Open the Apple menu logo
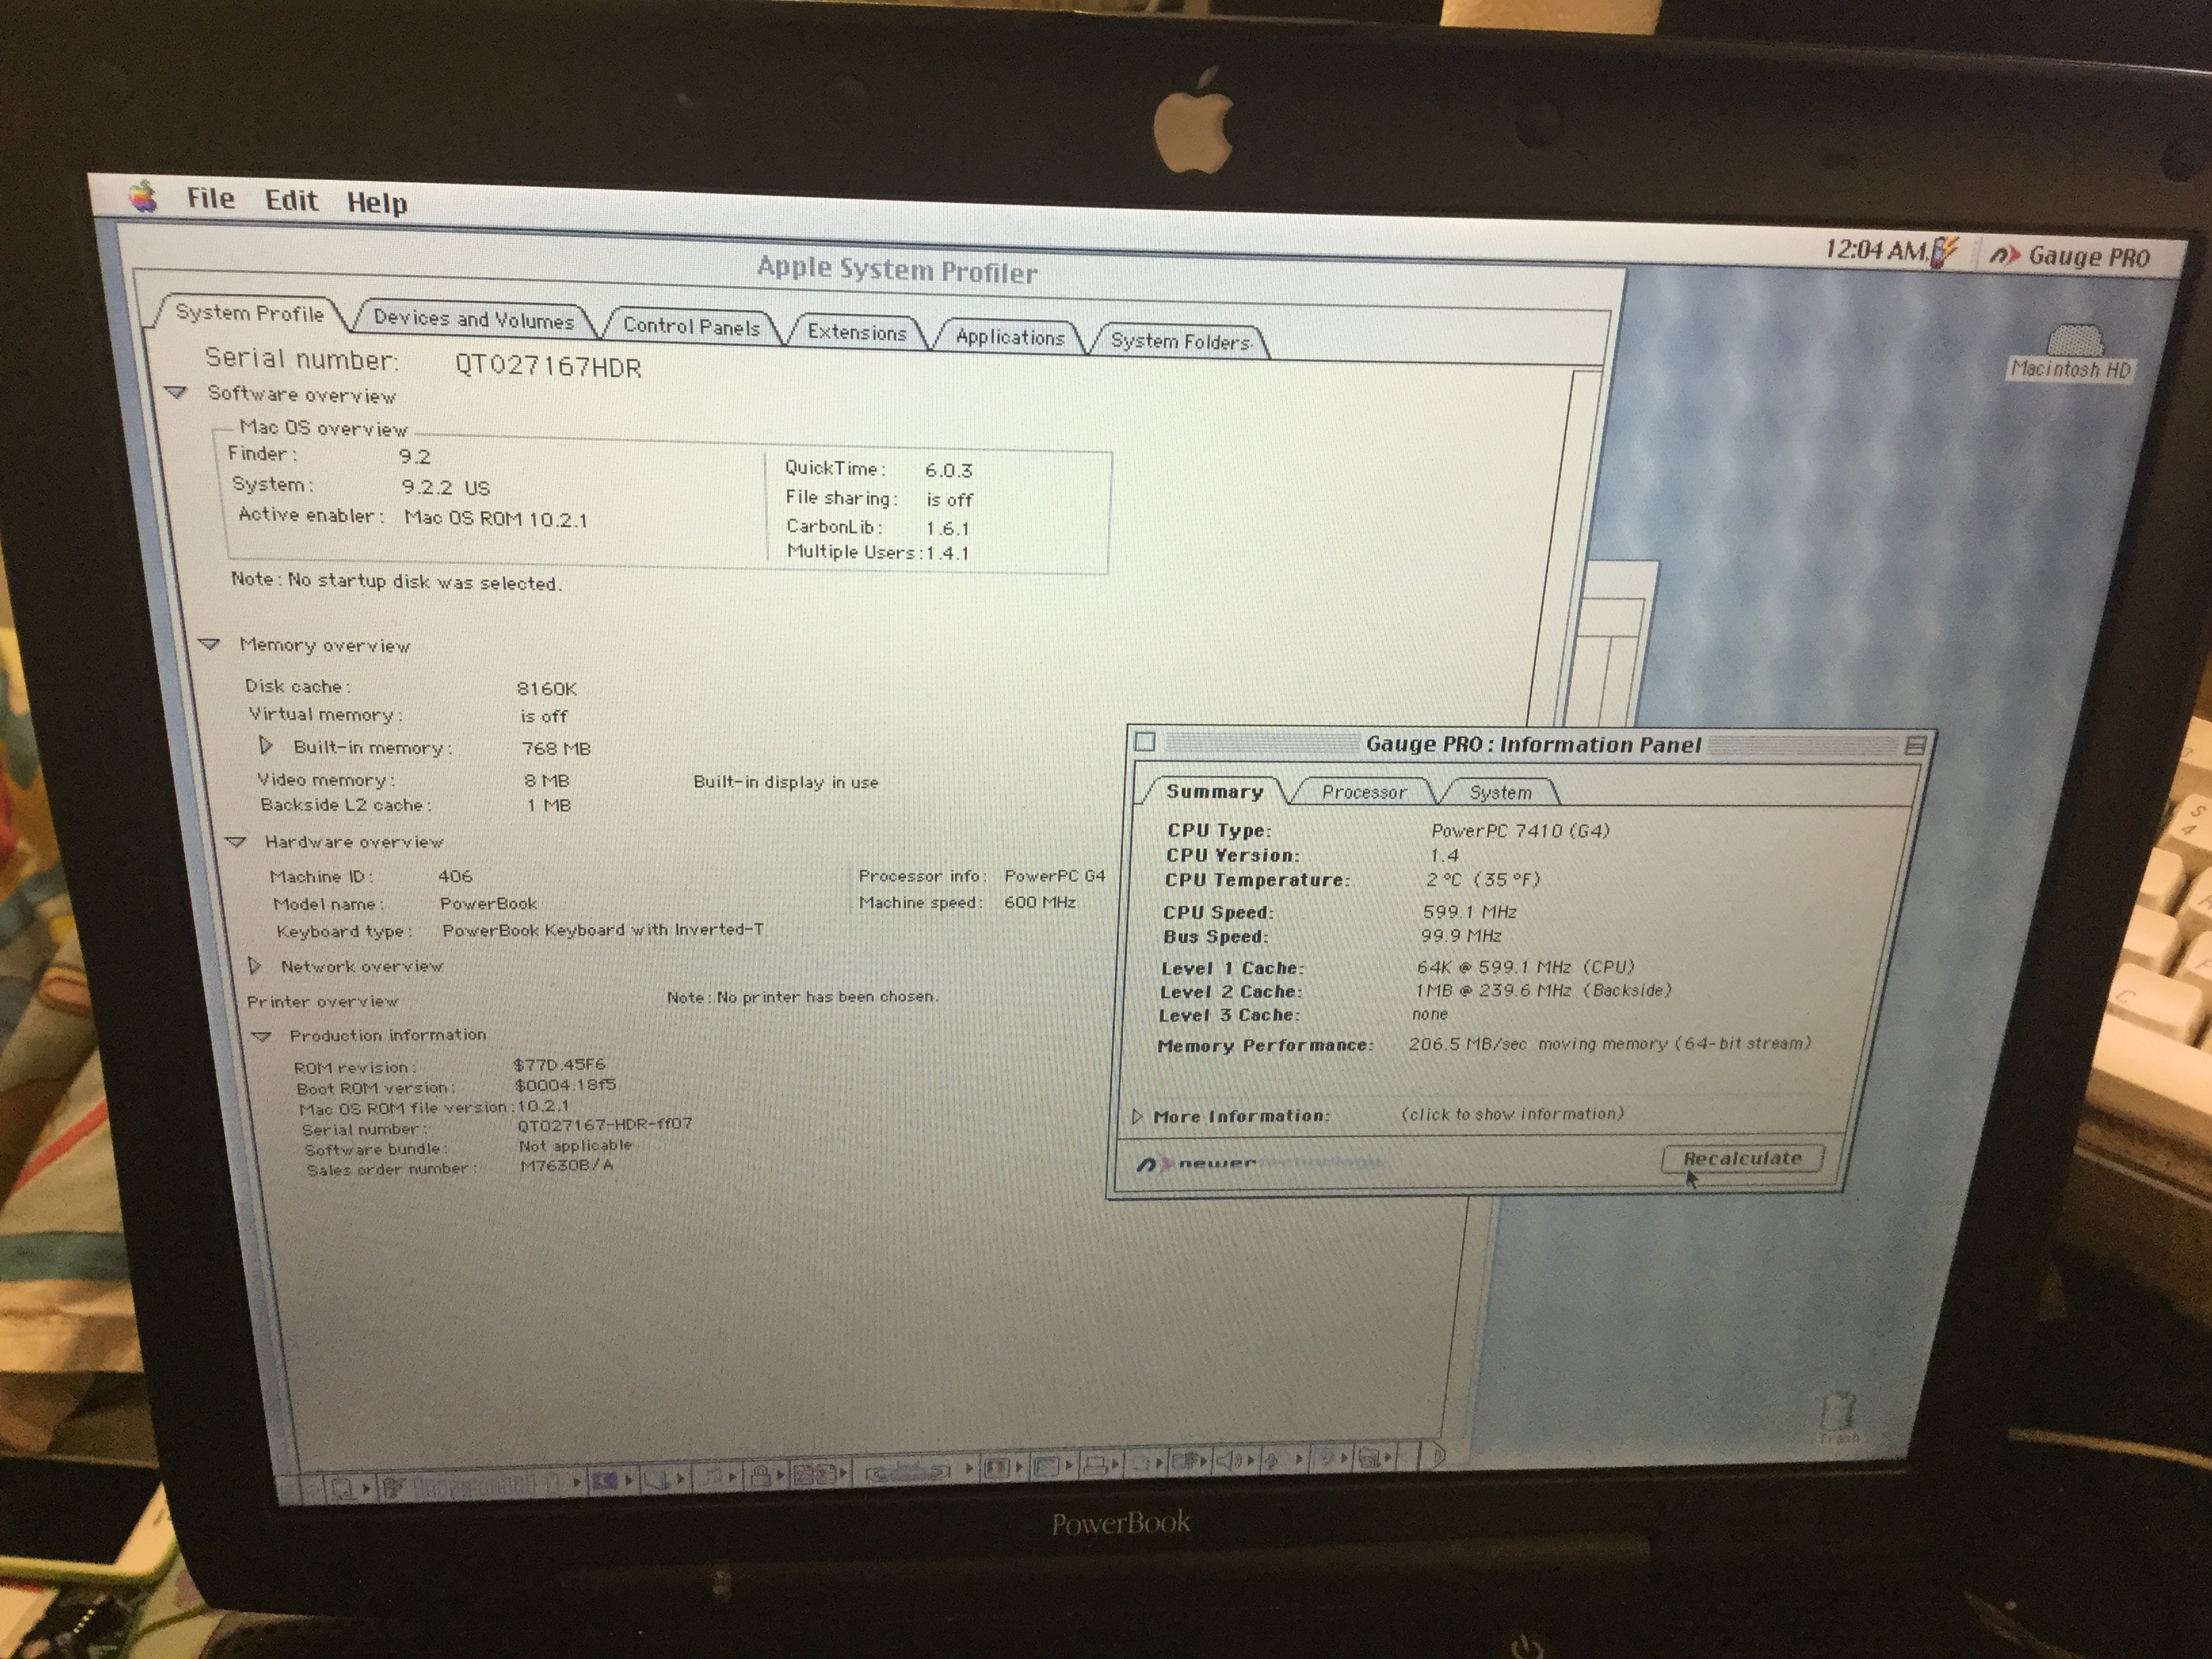The width and height of the screenshot is (2212, 1659). tap(144, 196)
